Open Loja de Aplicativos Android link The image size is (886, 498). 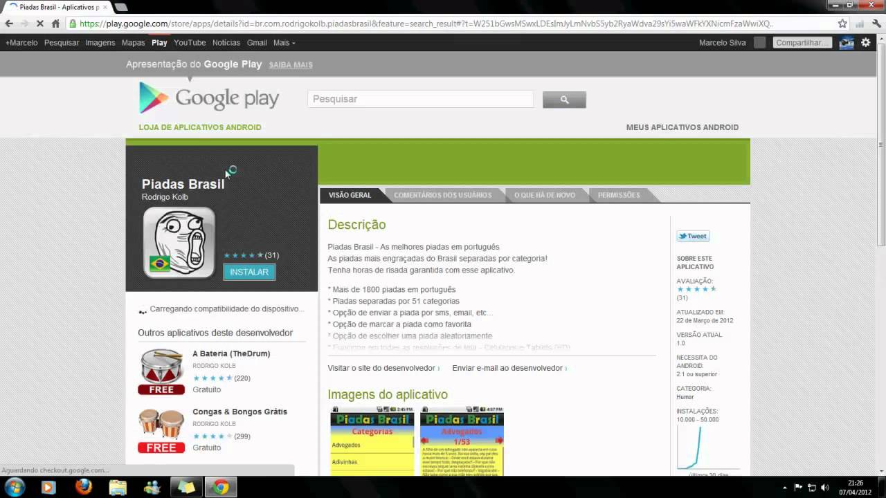(x=200, y=127)
